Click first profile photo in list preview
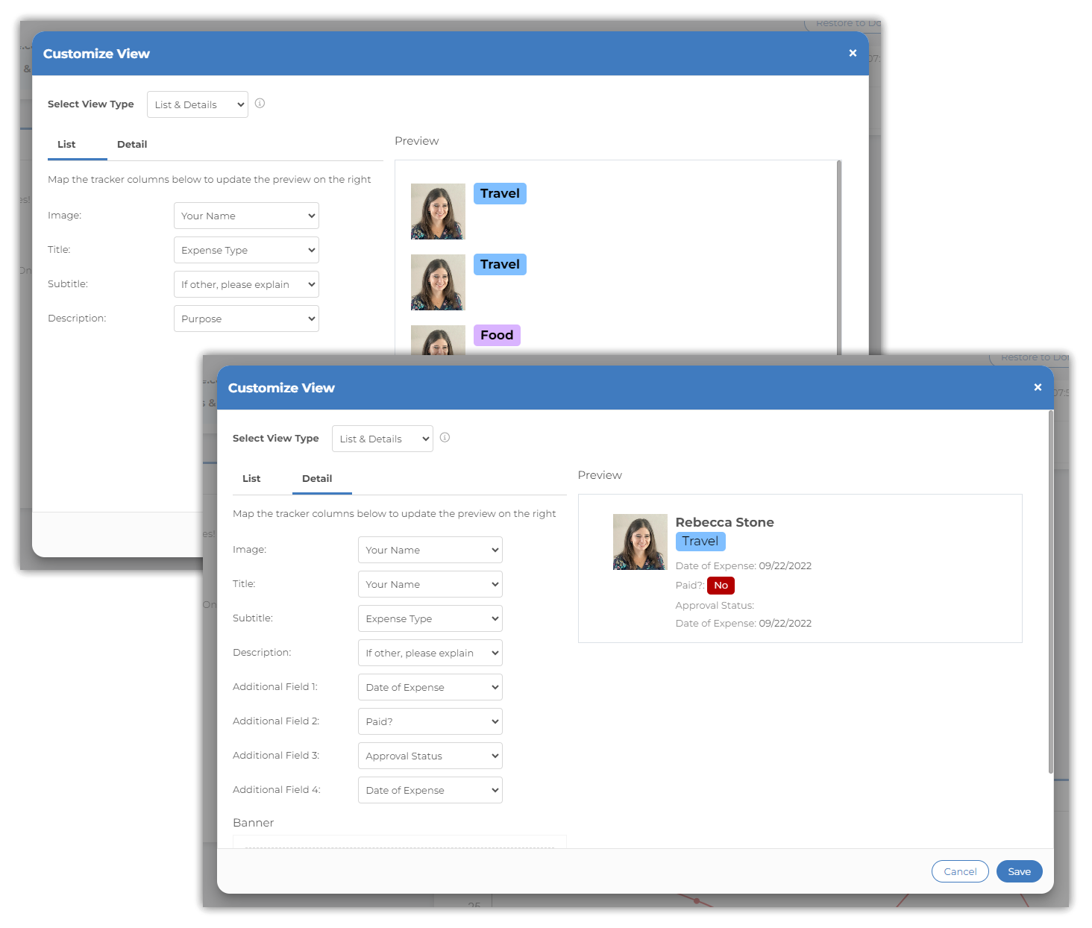Screen dimensions: 1092x928 438,211
